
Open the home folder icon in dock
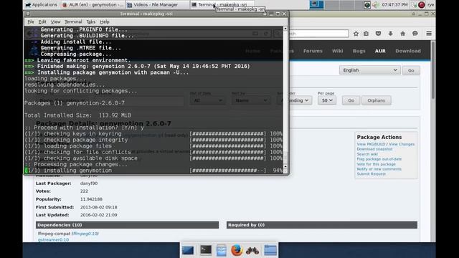point(270,250)
